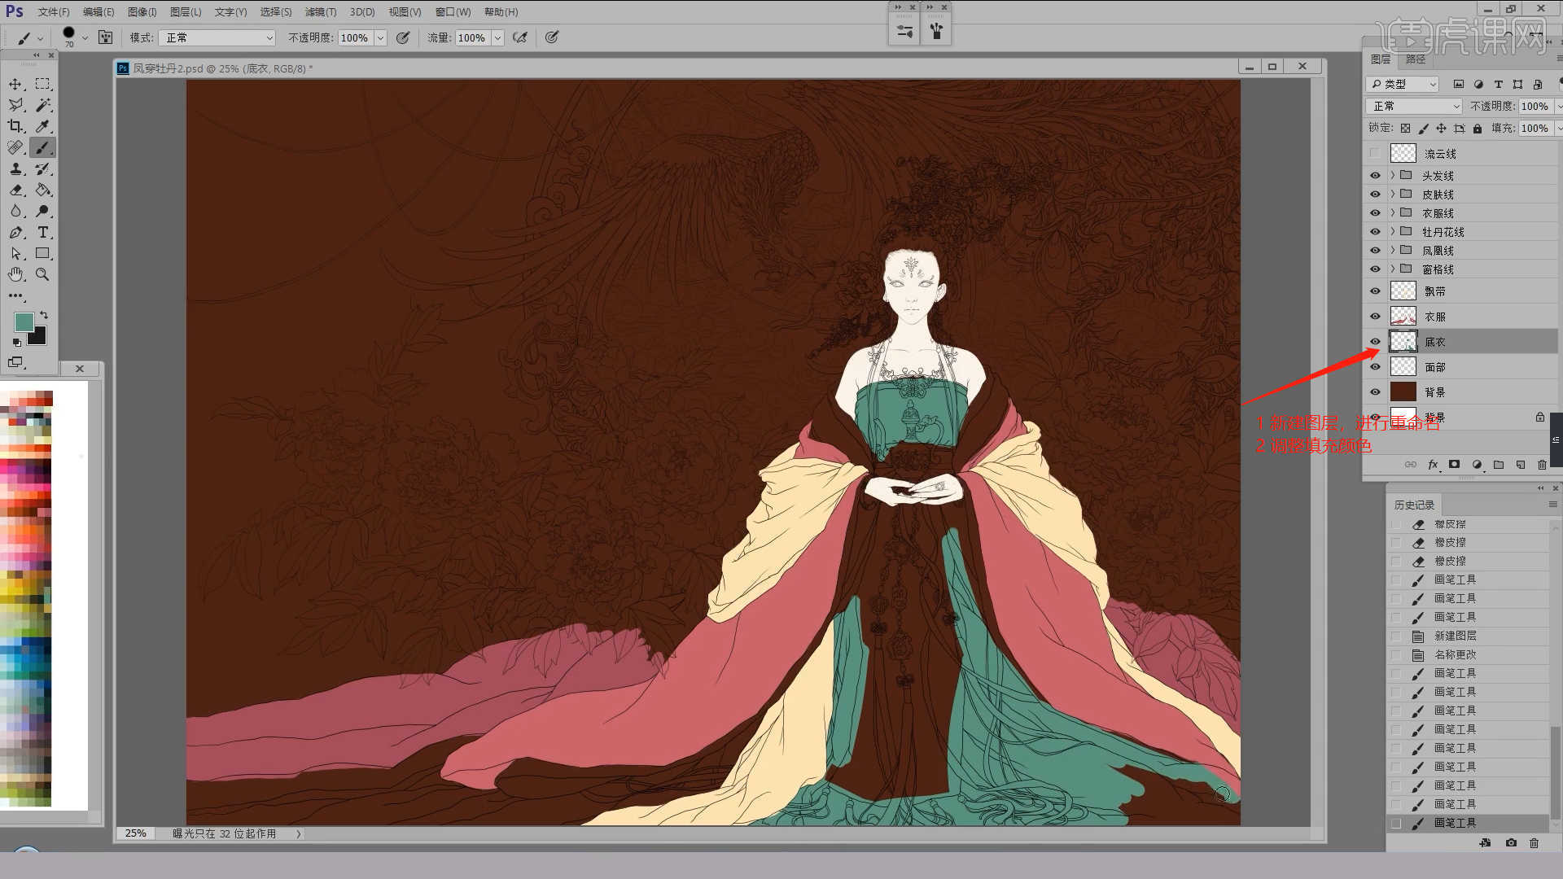Viewport: 1563px width, 879px height.
Task: Open the brush settings panel icon
Action: [x=106, y=37]
